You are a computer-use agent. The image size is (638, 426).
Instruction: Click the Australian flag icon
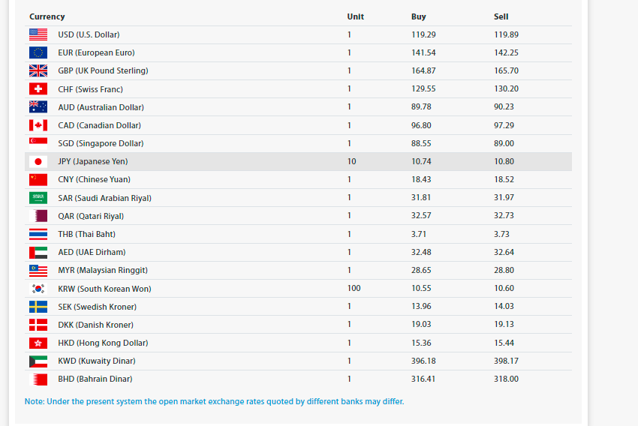[38, 107]
